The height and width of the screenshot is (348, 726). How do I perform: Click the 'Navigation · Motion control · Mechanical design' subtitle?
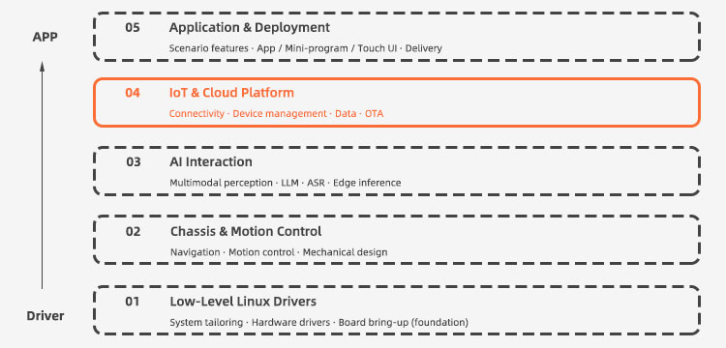pyautogui.click(x=279, y=252)
